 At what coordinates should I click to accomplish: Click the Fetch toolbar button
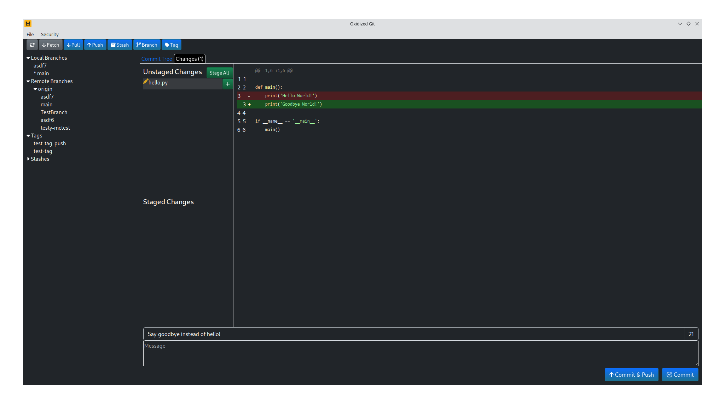[51, 45]
